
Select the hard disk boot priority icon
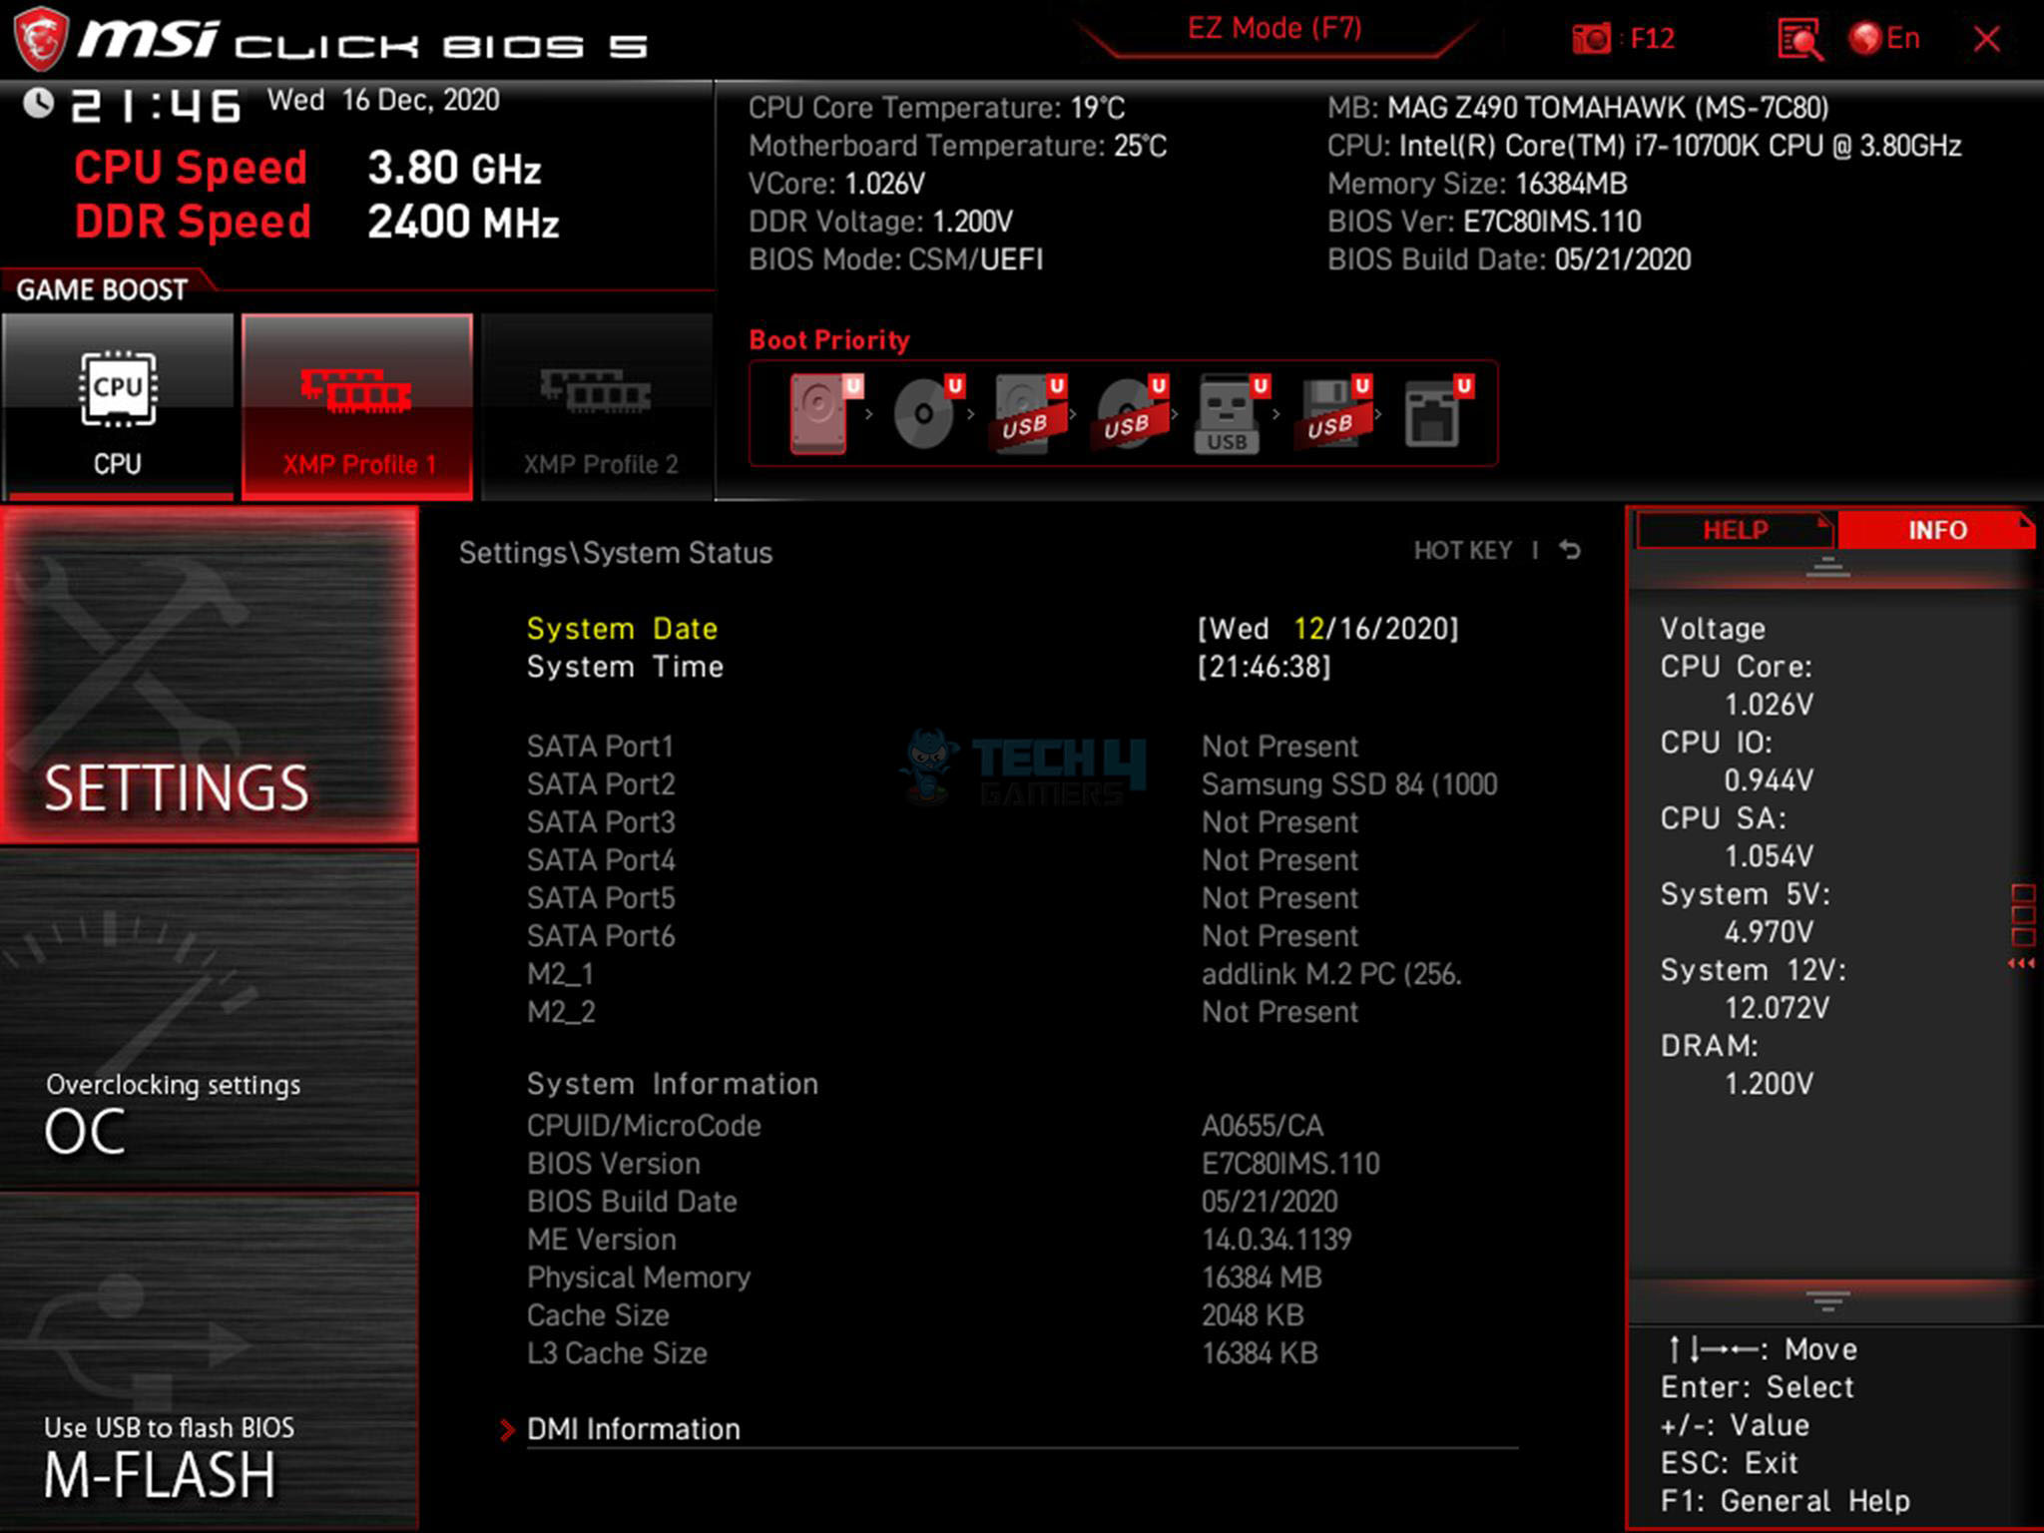pos(823,413)
